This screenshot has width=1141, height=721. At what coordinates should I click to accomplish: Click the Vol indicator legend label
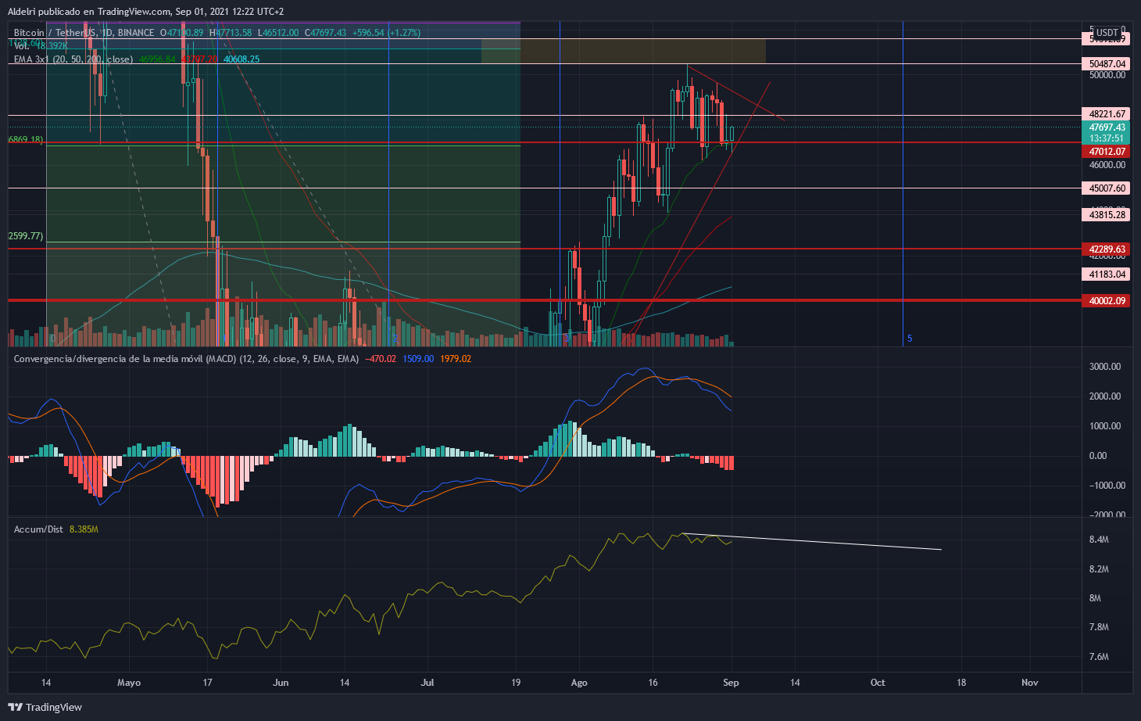pyautogui.click(x=22, y=46)
